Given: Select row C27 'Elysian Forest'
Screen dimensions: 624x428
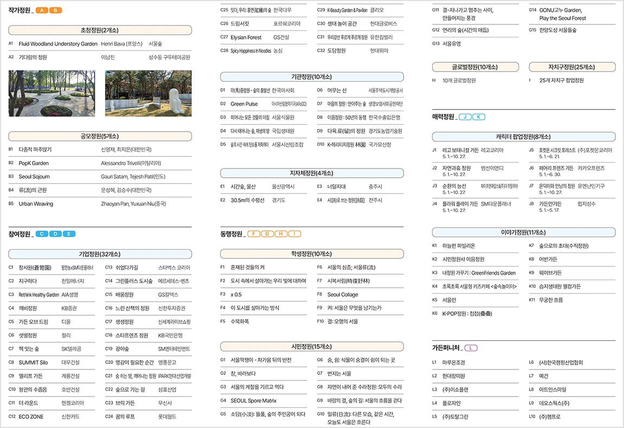Looking at the screenshot, I should [x=263, y=37].
